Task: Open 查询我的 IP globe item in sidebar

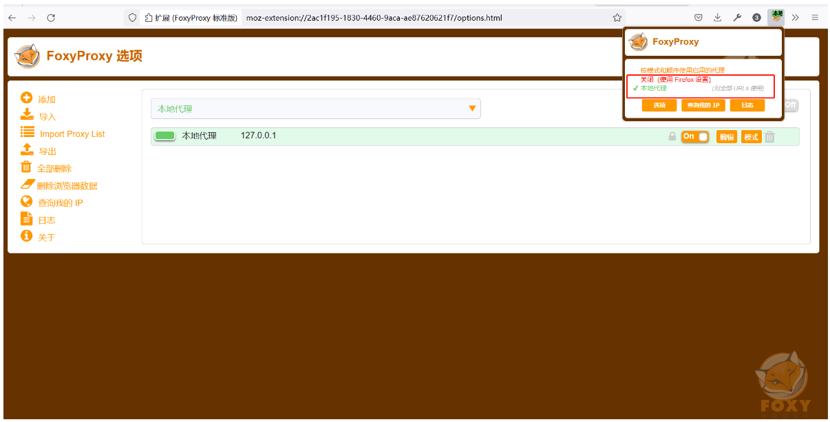Action: click(52, 202)
